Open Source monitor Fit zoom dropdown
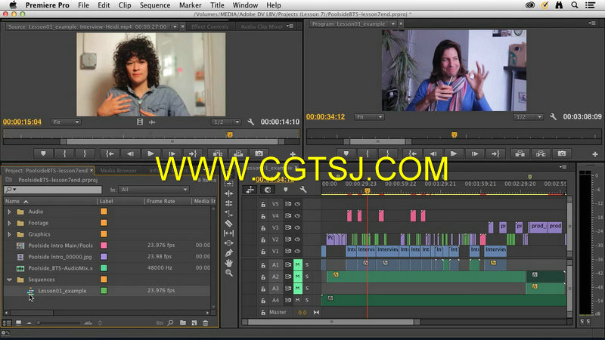605x340 pixels. click(66, 122)
